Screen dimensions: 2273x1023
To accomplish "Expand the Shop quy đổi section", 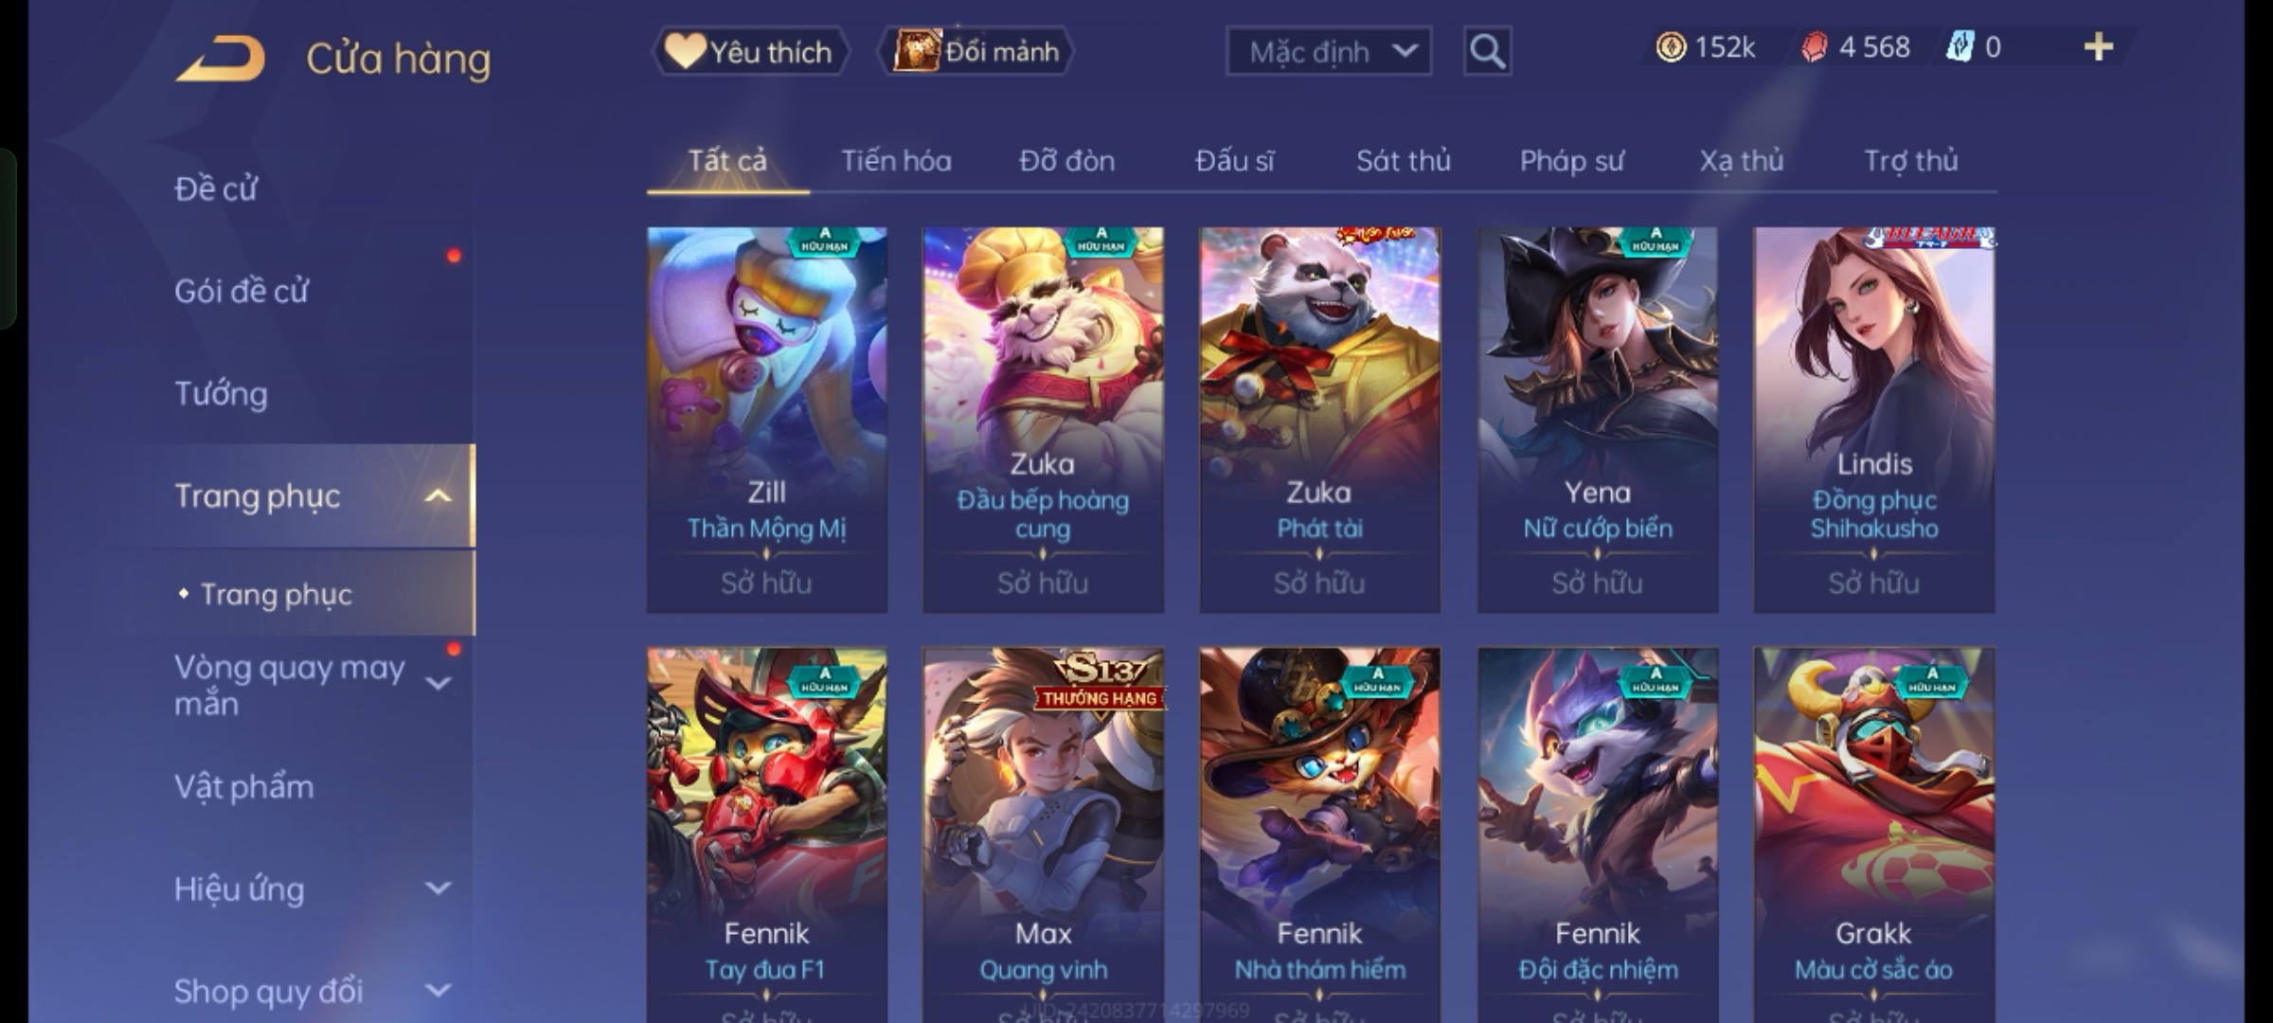I will coord(438,991).
